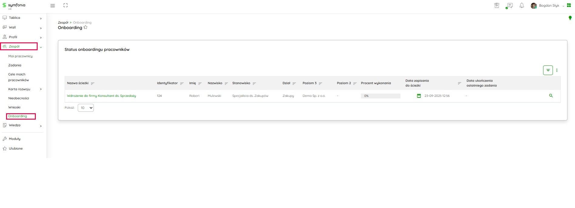Mark Onboarding page as favorite star
The height and width of the screenshot is (208, 575).
point(86,28)
